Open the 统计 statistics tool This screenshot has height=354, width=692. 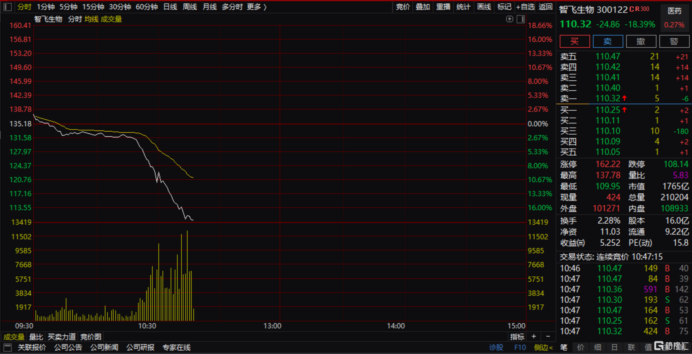463,7
